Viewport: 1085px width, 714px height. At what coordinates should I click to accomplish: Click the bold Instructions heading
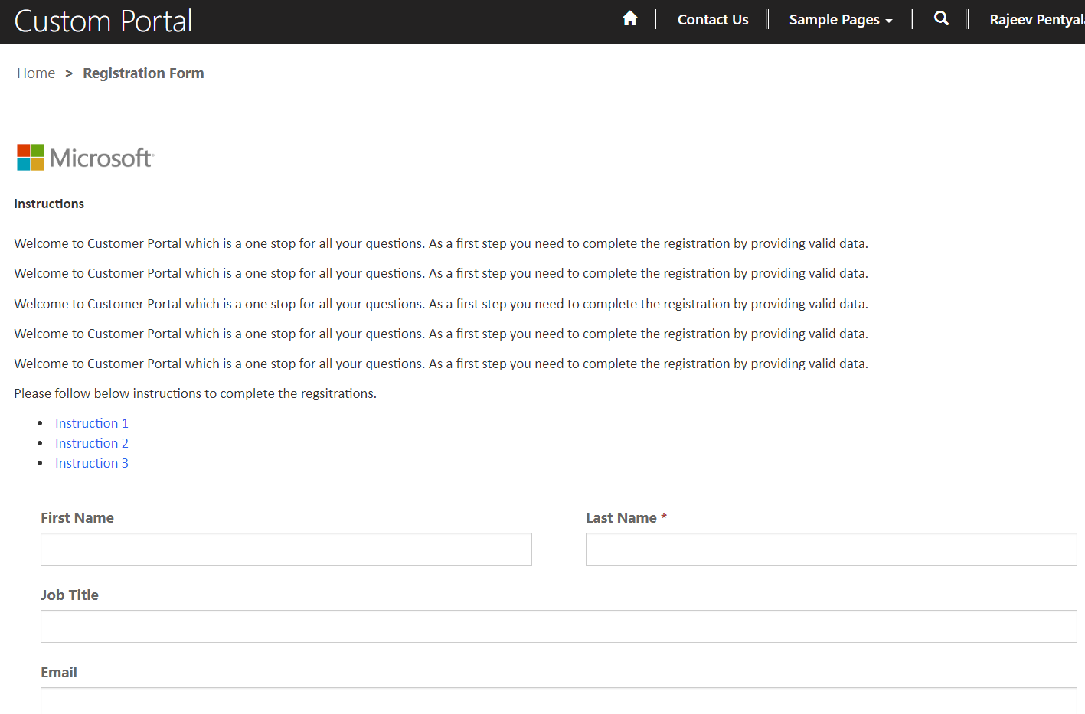click(48, 204)
